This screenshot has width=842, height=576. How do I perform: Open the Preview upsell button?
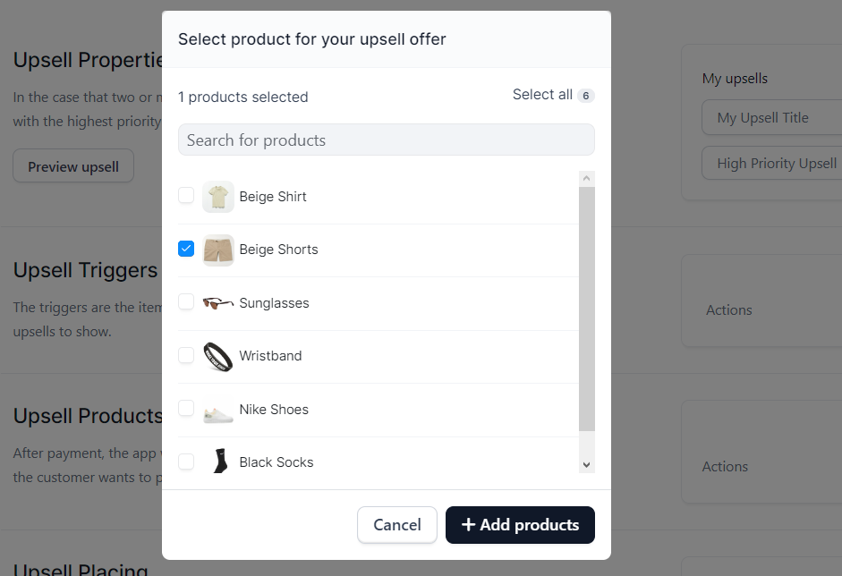coord(73,165)
